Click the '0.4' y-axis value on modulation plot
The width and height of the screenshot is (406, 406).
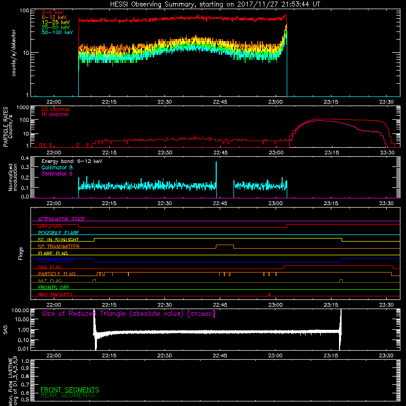pos(25,158)
